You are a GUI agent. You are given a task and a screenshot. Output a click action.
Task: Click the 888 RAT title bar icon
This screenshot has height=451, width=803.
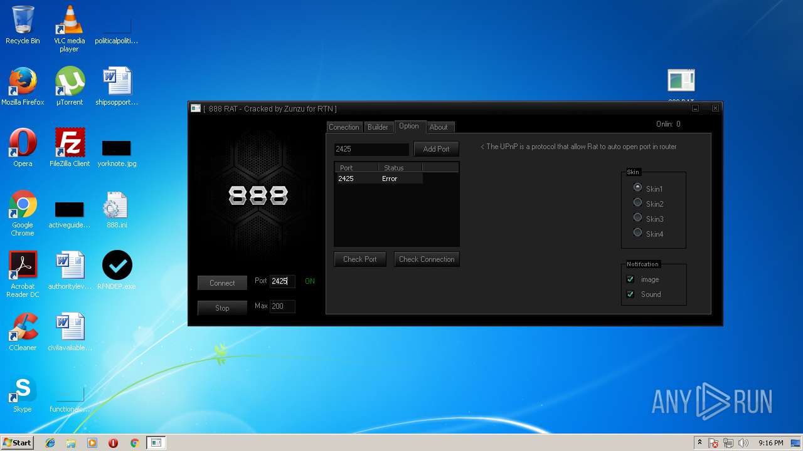click(x=196, y=108)
